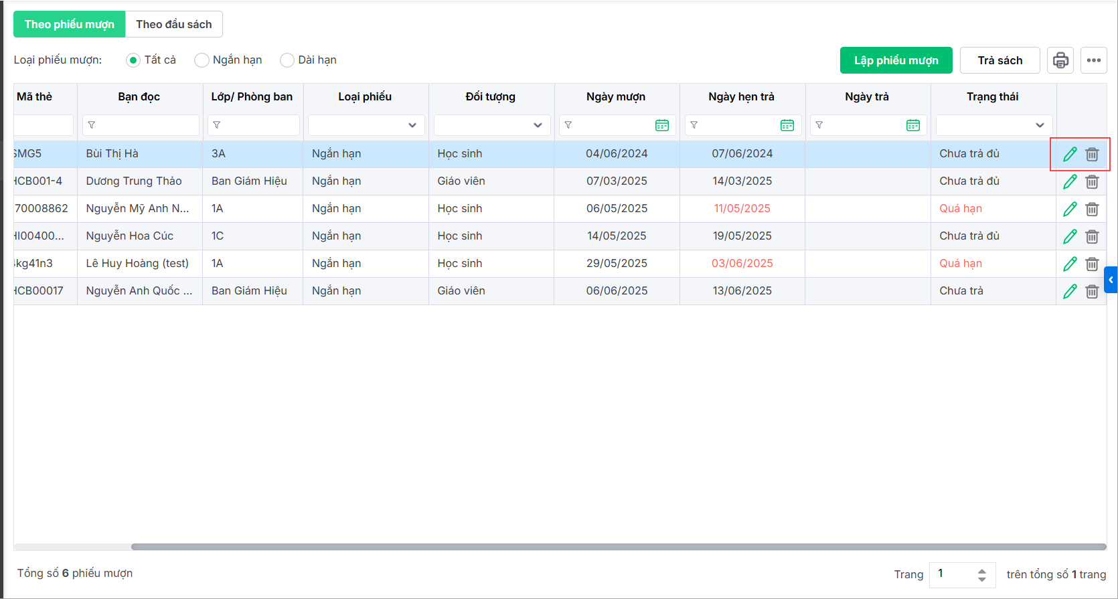Switch to Theo phiếu mượn tab
The image size is (1118, 599).
point(70,24)
